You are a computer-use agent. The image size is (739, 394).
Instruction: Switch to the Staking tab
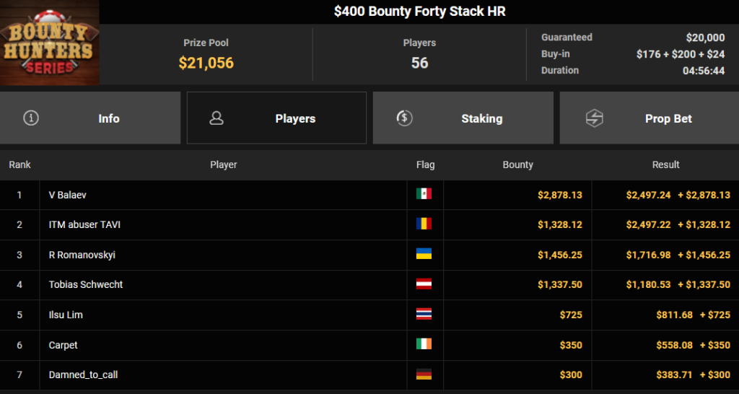463,118
